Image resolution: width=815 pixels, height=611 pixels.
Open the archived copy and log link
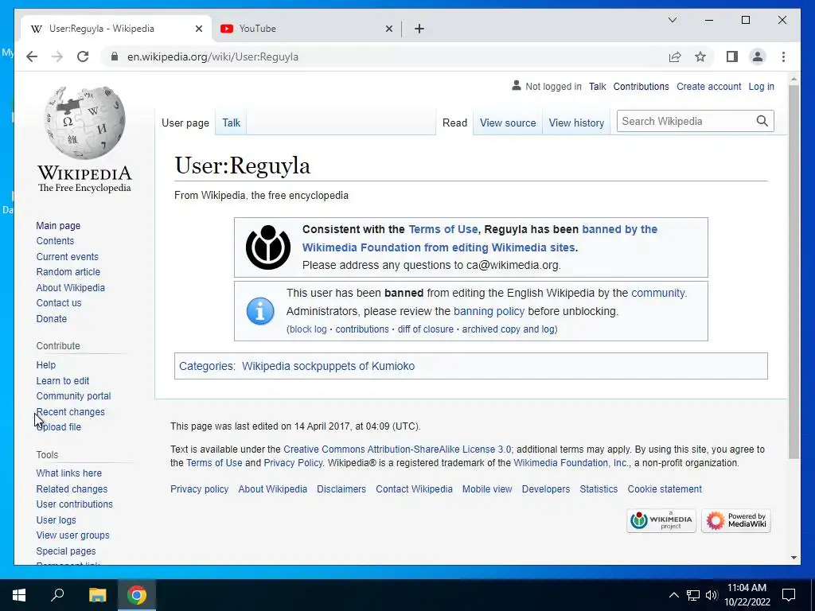[509, 329]
